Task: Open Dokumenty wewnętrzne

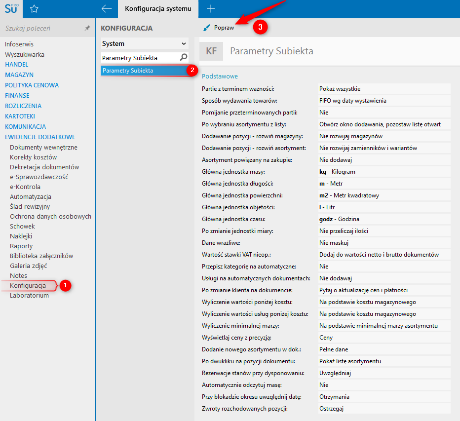Action: [x=43, y=147]
